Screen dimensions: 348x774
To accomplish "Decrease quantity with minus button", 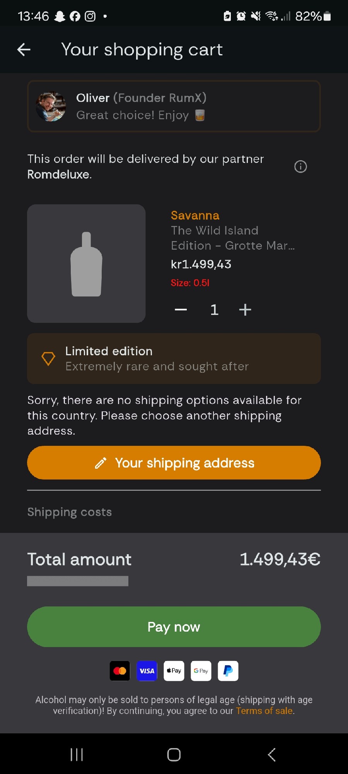I will (x=181, y=310).
